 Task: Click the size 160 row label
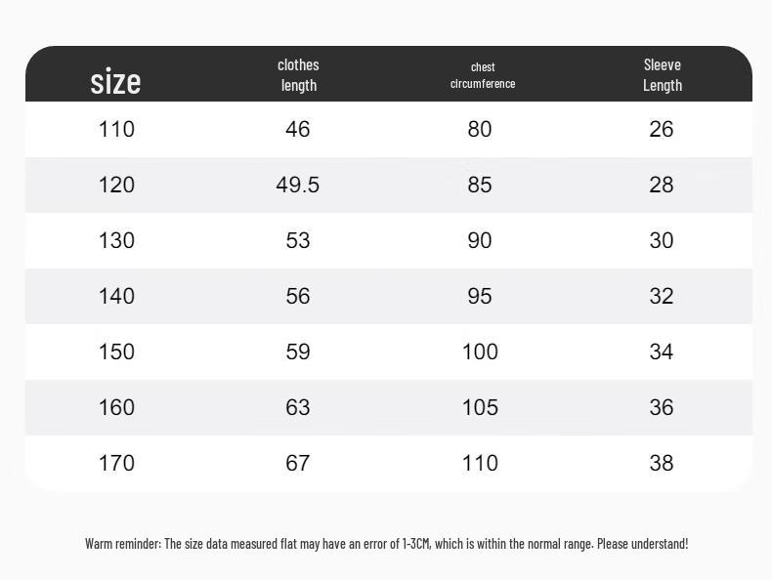(116, 407)
